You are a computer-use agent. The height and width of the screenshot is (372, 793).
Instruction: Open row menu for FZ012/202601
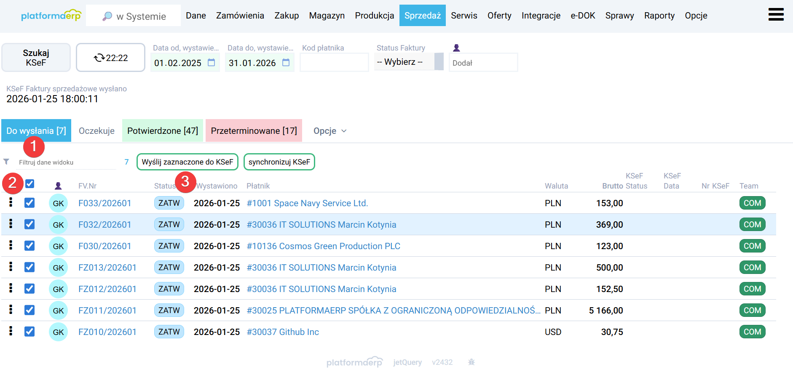pos(11,288)
